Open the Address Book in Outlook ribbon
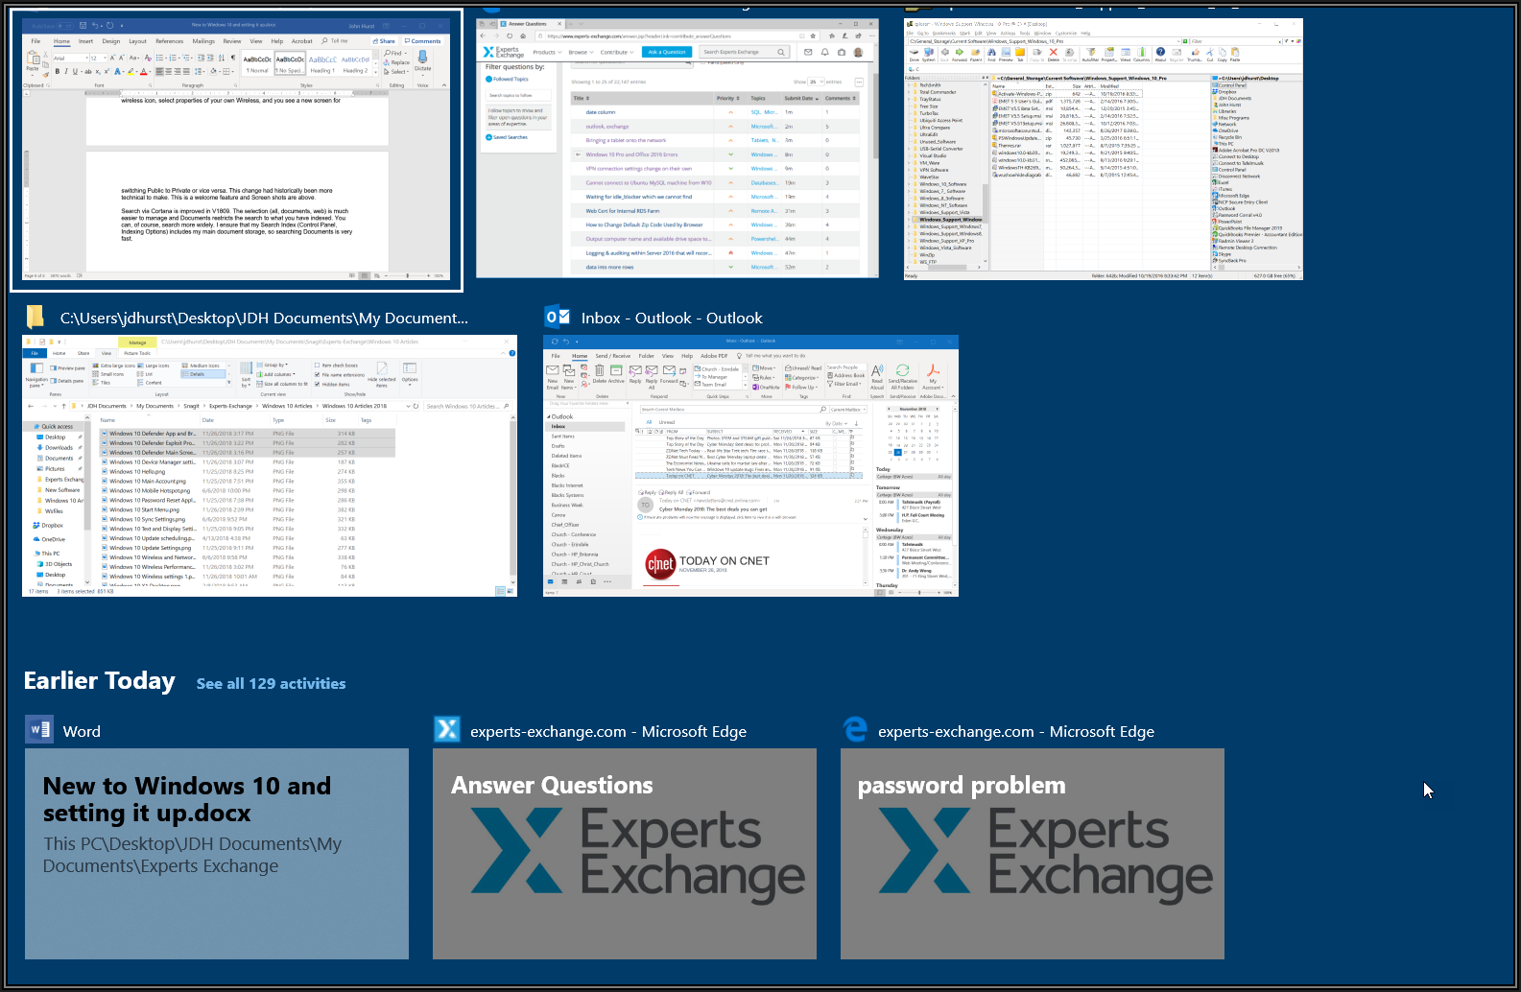Screen dimensions: 1521x992 tap(846, 375)
